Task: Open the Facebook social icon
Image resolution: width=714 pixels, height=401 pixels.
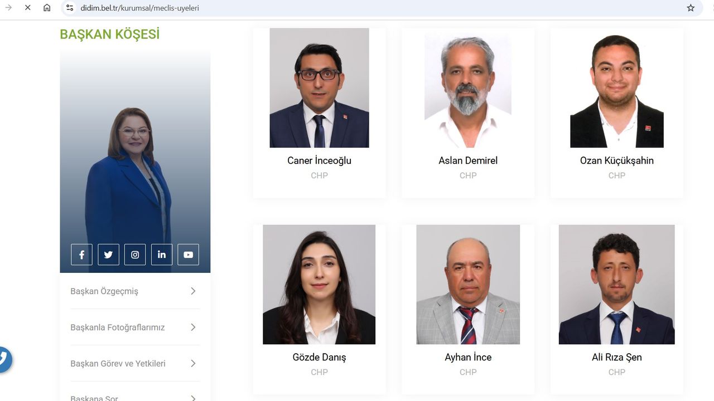Action: [81, 255]
